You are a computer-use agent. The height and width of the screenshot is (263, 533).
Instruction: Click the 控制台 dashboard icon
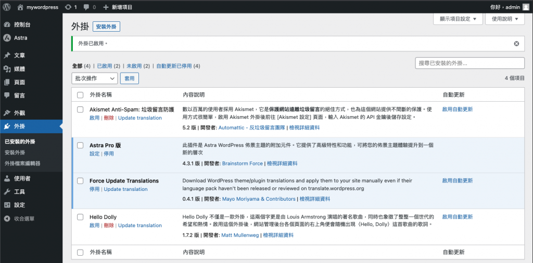pos(7,25)
